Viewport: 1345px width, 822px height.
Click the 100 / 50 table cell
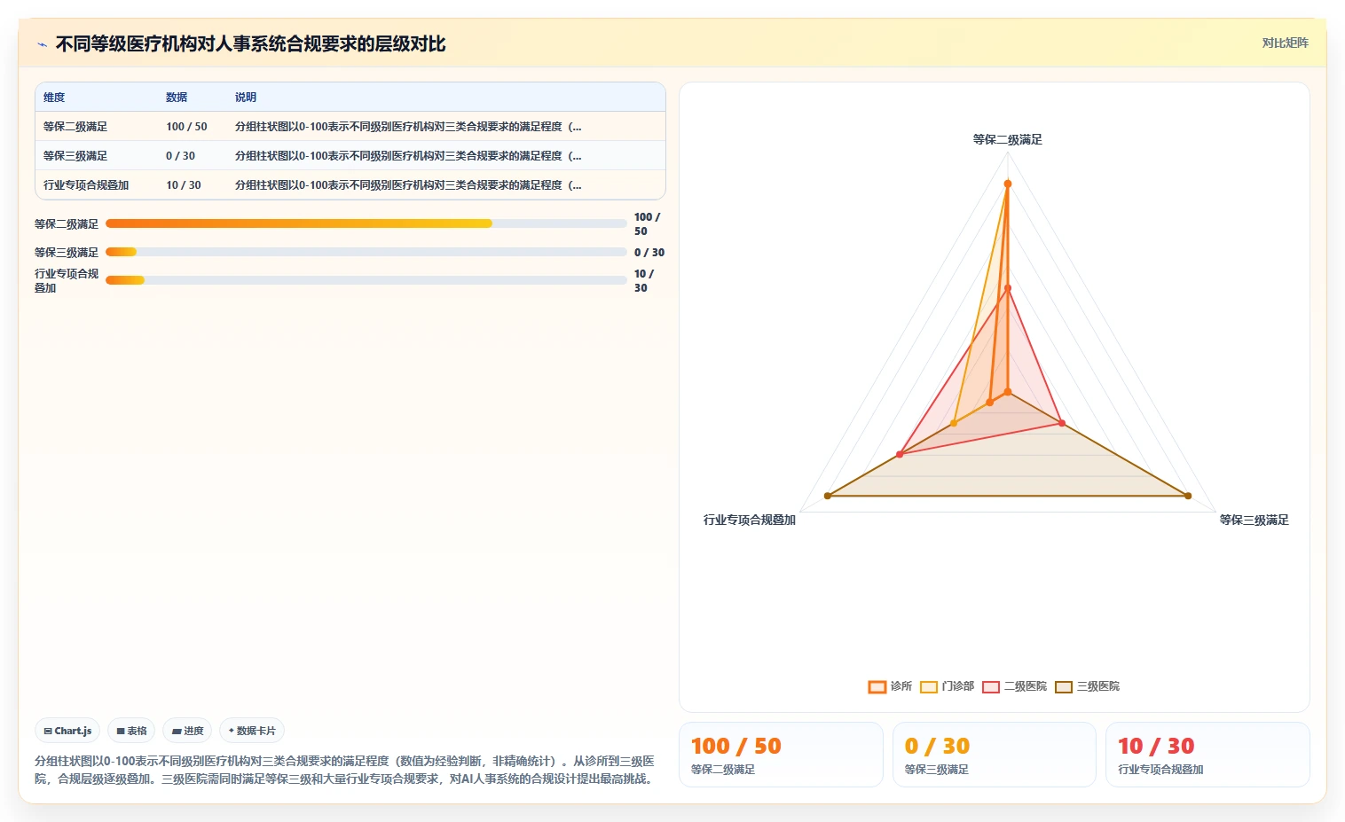186,127
